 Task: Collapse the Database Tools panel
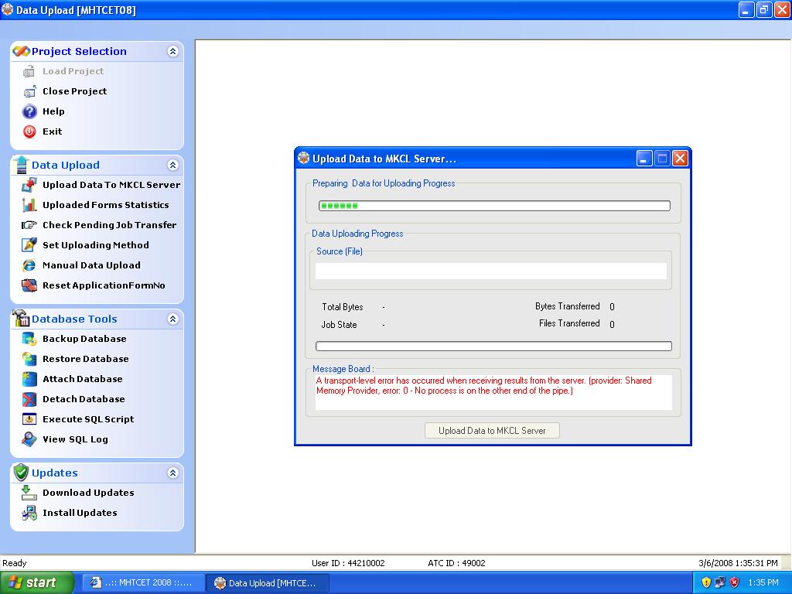pos(172,319)
